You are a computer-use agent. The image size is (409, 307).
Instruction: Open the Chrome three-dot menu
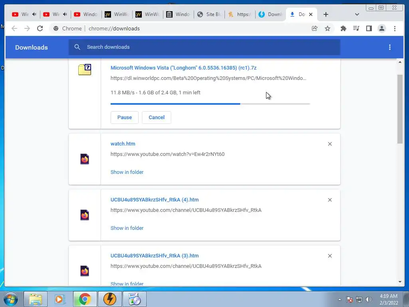[395, 28]
